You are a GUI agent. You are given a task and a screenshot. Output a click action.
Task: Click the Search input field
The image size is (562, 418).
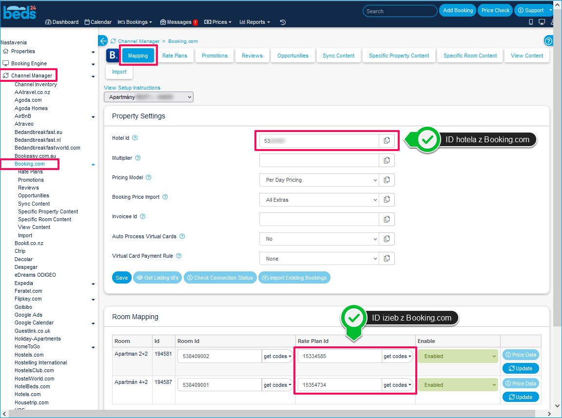pyautogui.click(x=400, y=11)
